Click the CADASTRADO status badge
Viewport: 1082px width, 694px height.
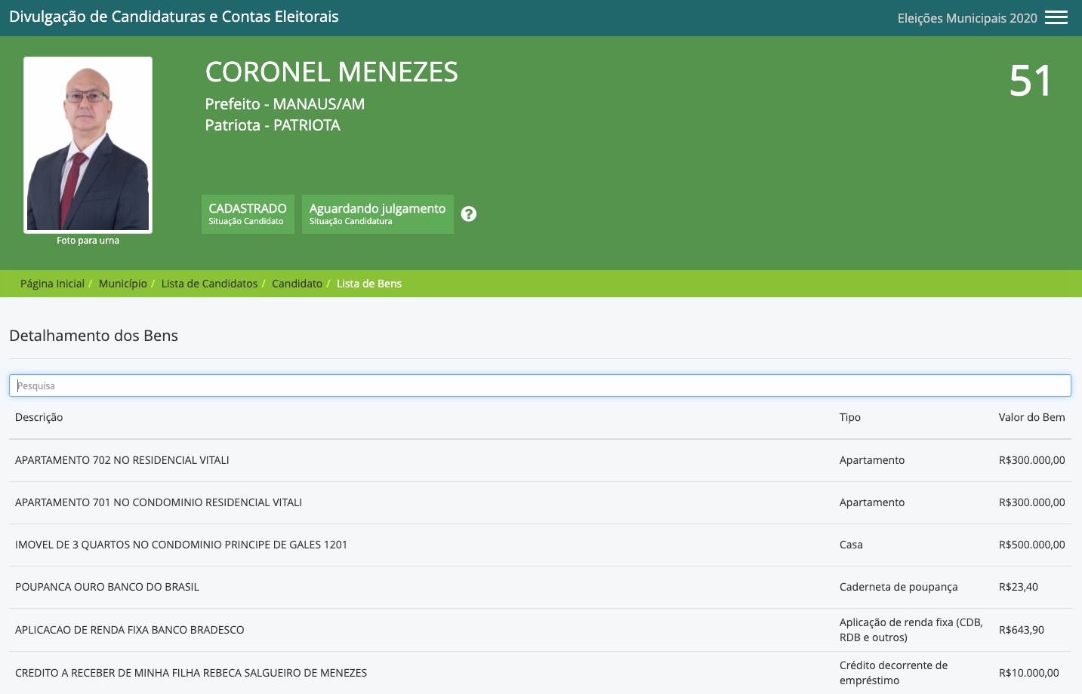pos(248,214)
